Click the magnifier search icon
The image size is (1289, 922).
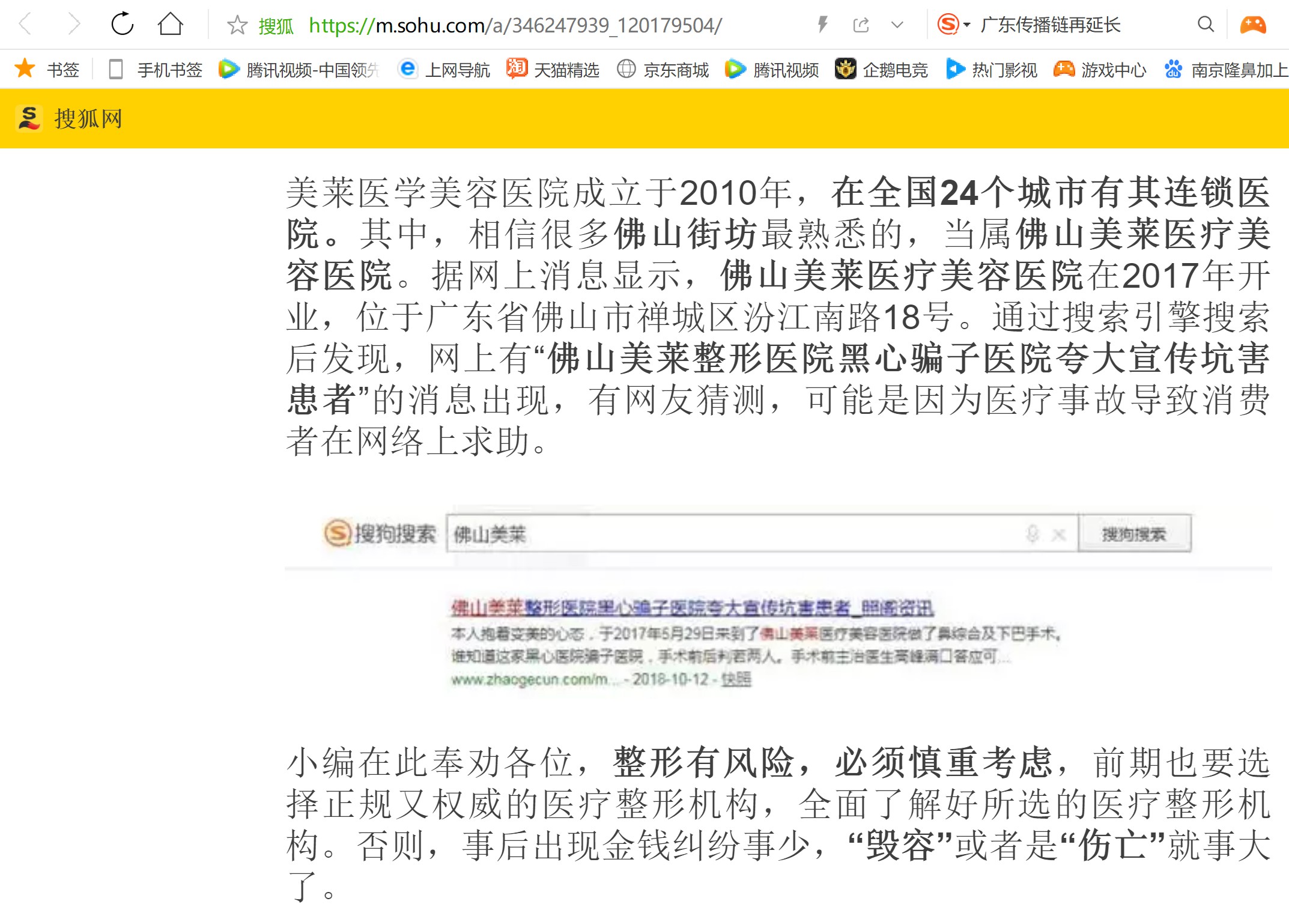tap(1206, 25)
